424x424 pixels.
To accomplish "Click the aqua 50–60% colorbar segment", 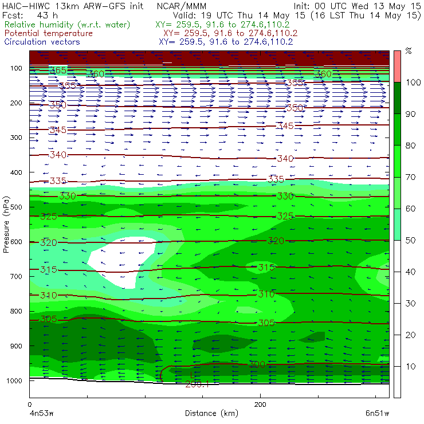I will [397, 225].
